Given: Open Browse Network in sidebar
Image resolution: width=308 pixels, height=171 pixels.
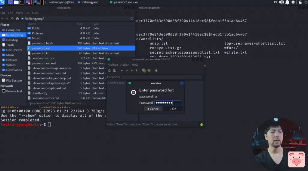Looking at the screenshot, I should click(13, 91).
